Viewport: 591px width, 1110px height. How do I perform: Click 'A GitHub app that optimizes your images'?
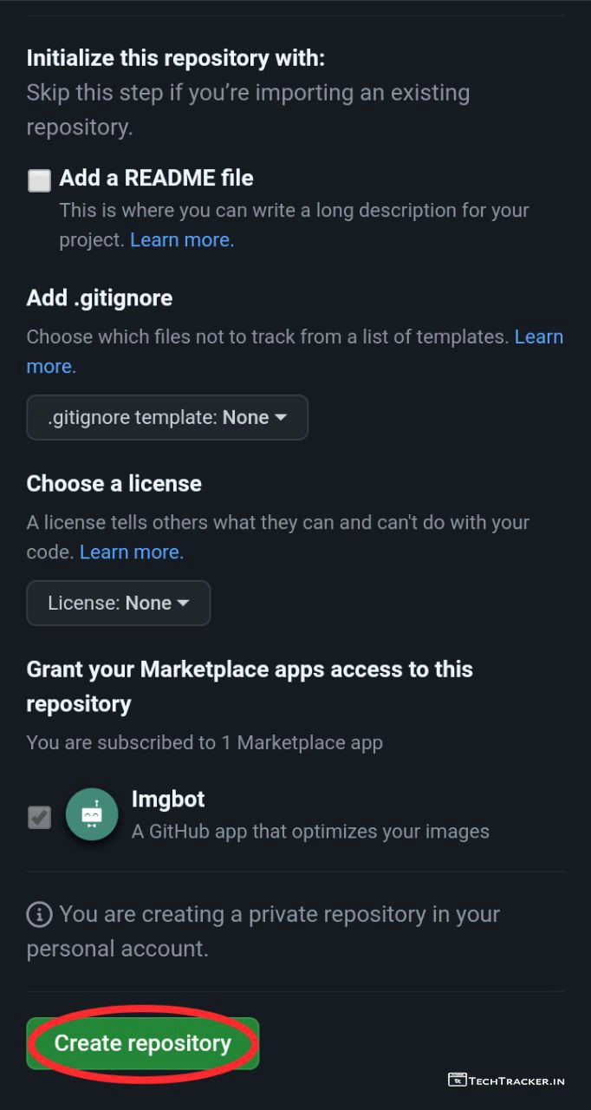[x=310, y=831]
